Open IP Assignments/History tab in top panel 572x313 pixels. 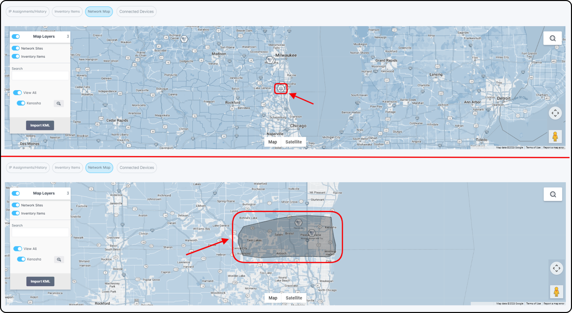pyautogui.click(x=28, y=11)
